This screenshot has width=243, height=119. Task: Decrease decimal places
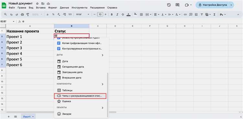[59, 15]
